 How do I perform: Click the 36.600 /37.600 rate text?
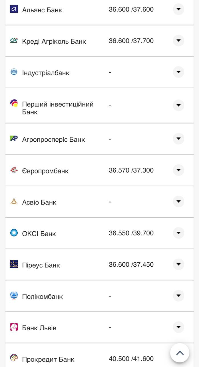(131, 9)
